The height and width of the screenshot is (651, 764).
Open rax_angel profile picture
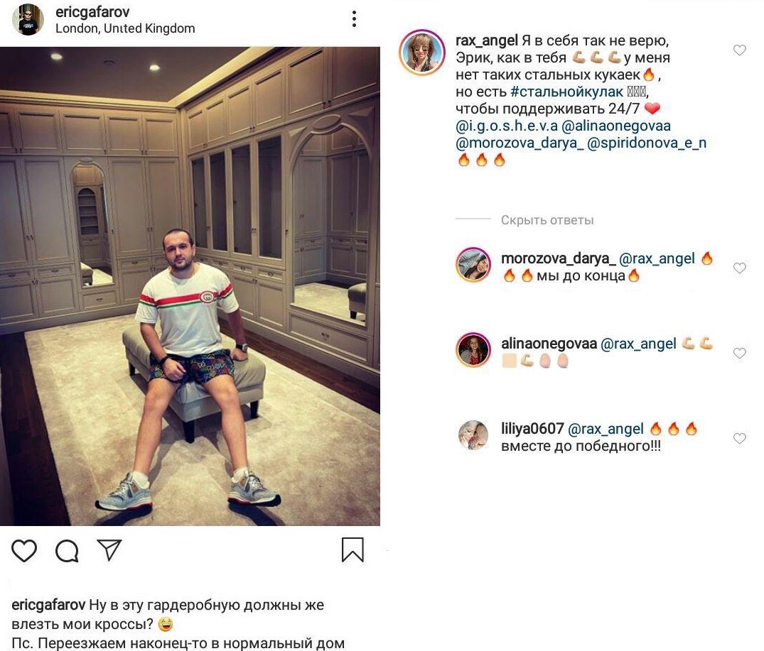click(422, 52)
